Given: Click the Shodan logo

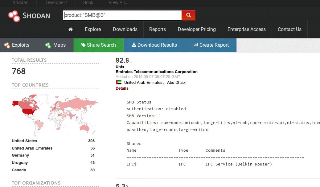Looking at the screenshot, I should (29, 16).
